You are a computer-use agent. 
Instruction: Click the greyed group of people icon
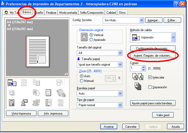[36, 103]
